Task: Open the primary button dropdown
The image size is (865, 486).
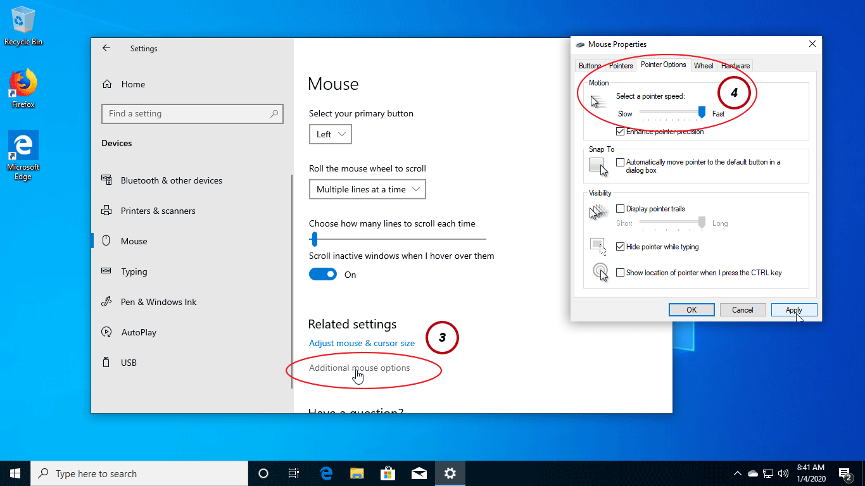Action: click(x=330, y=134)
